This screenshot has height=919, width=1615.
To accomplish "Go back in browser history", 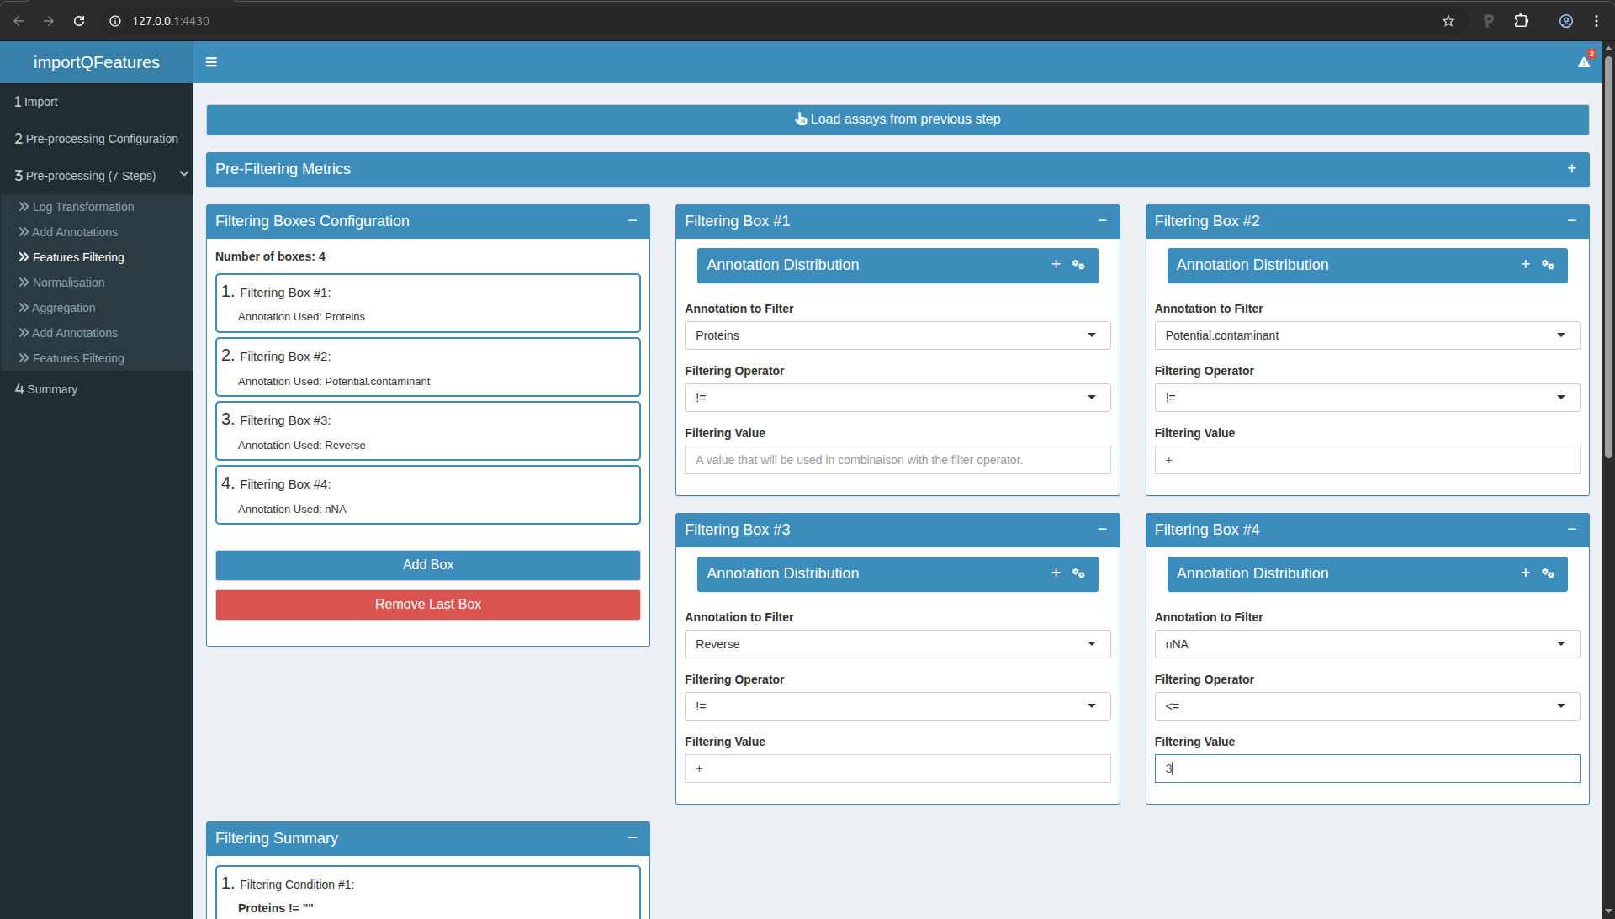I will pos(19,21).
